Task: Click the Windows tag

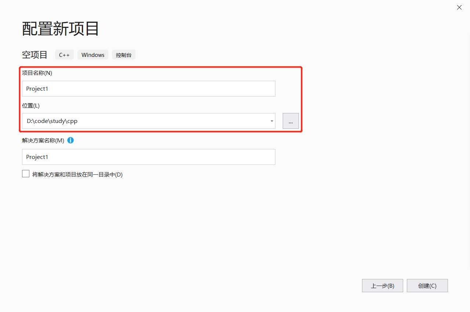Action: [x=93, y=55]
